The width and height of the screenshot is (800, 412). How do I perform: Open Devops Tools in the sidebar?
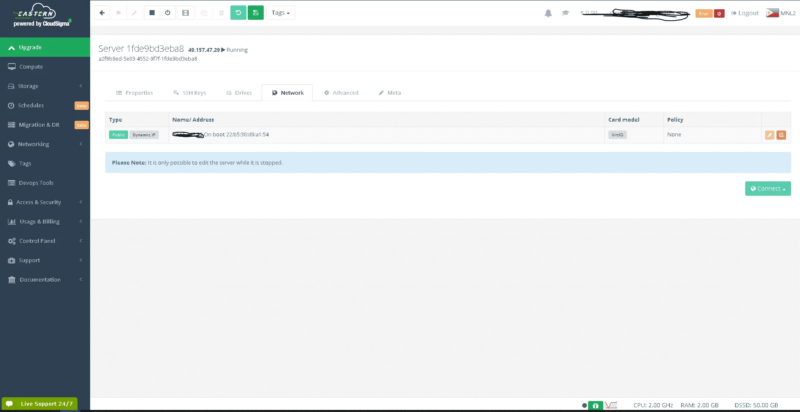45,183
